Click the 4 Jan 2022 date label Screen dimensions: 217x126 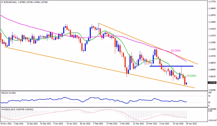click(x=58, y=124)
